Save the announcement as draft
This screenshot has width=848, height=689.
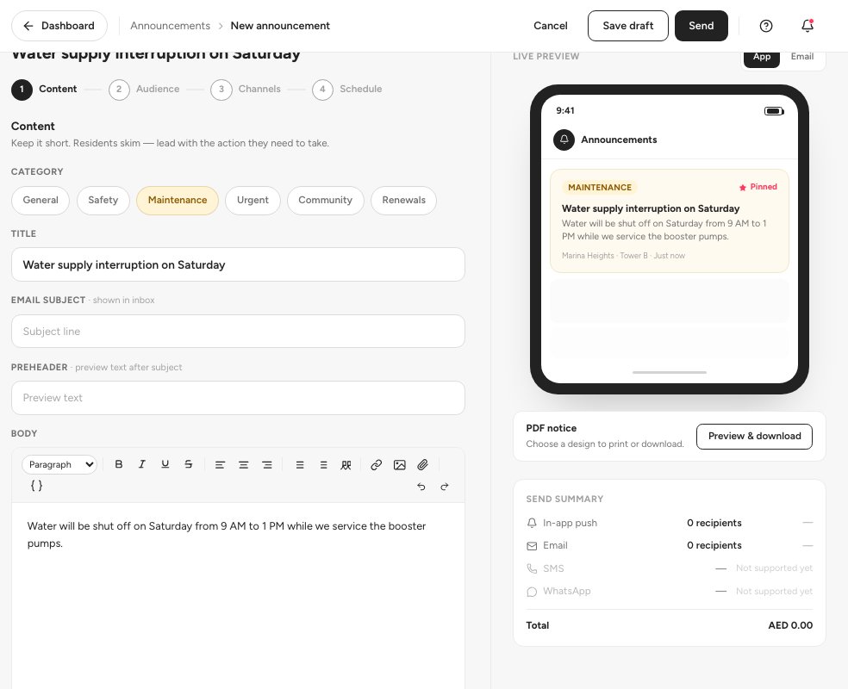pos(628,26)
